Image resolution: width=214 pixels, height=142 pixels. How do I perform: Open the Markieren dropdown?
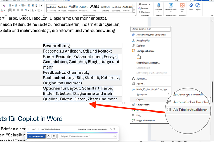click(x=144, y=12)
